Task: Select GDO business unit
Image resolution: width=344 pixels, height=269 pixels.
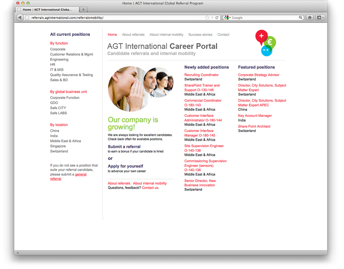Action: tap(54, 103)
